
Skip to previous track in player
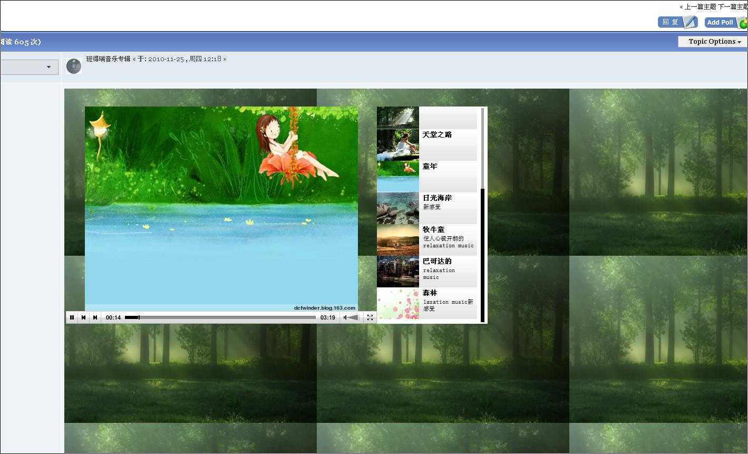tap(83, 317)
